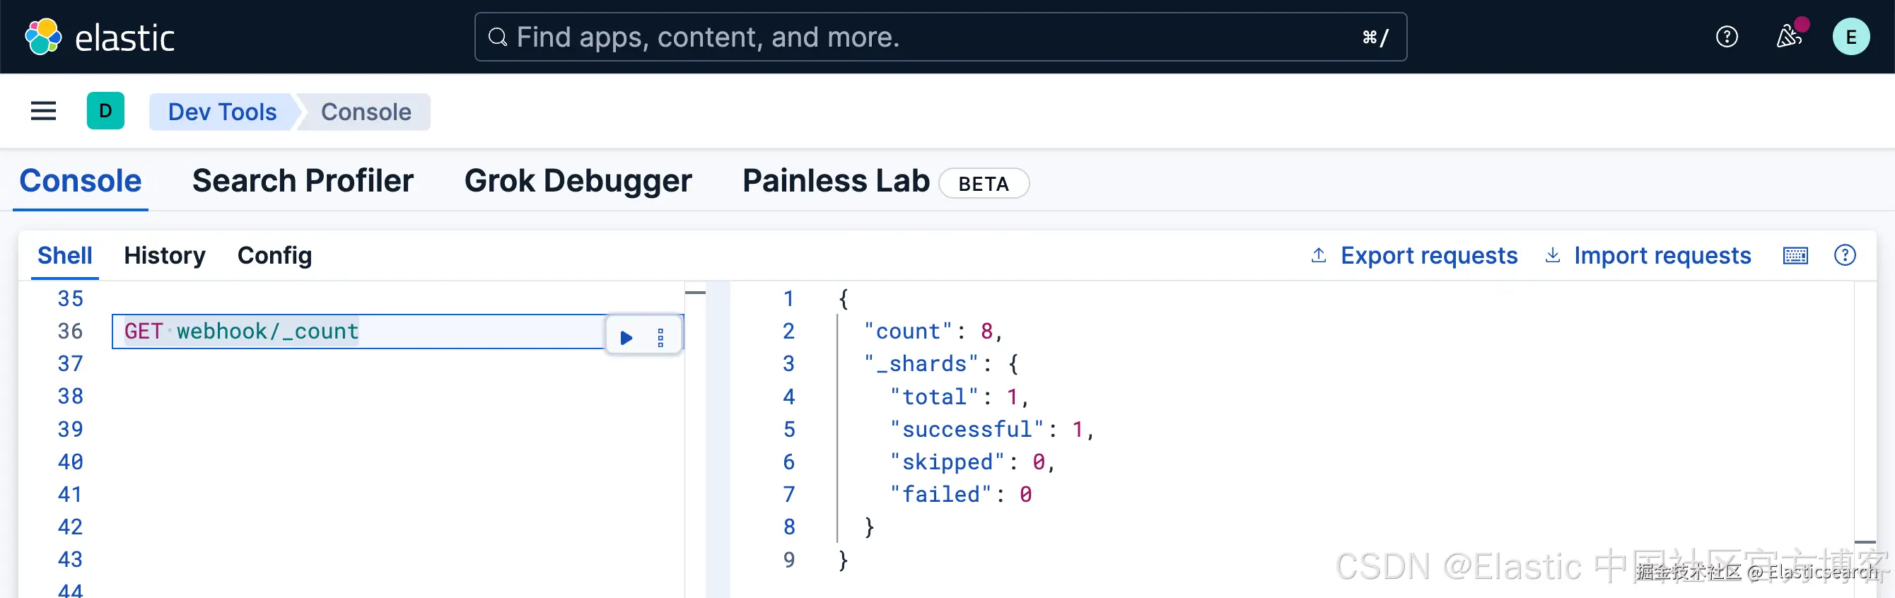Open the newsfeed notifications icon
1895x598 pixels.
1788,37
